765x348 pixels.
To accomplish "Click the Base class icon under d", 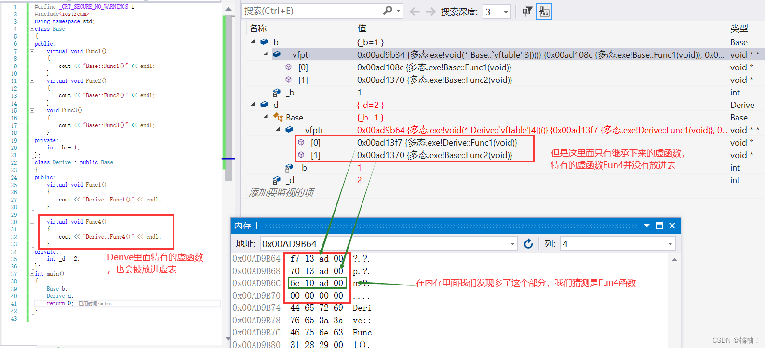I will [x=278, y=117].
